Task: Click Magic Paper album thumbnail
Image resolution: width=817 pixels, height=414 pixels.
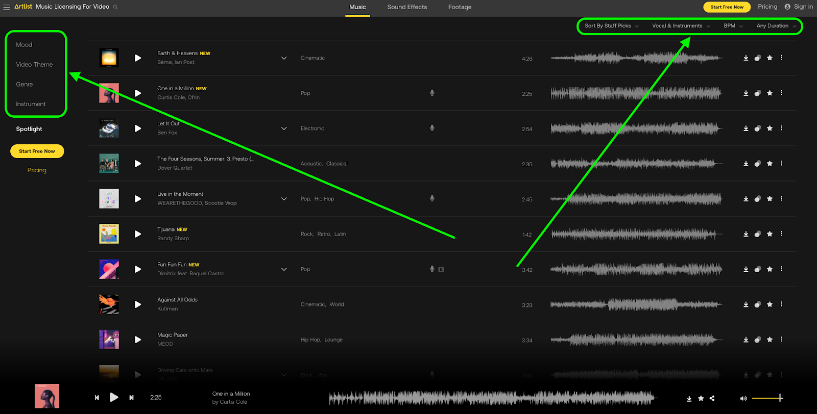Action: pyautogui.click(x=109, y=340)
